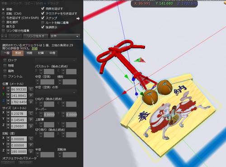Decrease rotation Z value with stepper
The height and width of the screenshot is (167, 226).
pos(8,153)
